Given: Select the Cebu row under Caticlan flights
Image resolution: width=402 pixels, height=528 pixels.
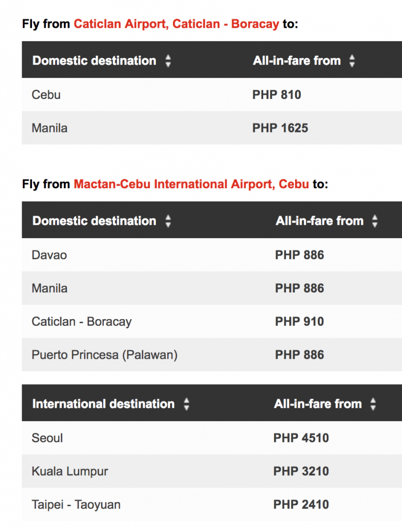Looking at the screenshot, I should click(x=46, y=95).
